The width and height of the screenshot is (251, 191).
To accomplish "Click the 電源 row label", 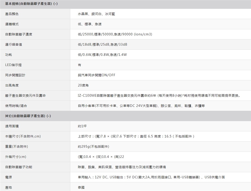I will coord(8,177).
